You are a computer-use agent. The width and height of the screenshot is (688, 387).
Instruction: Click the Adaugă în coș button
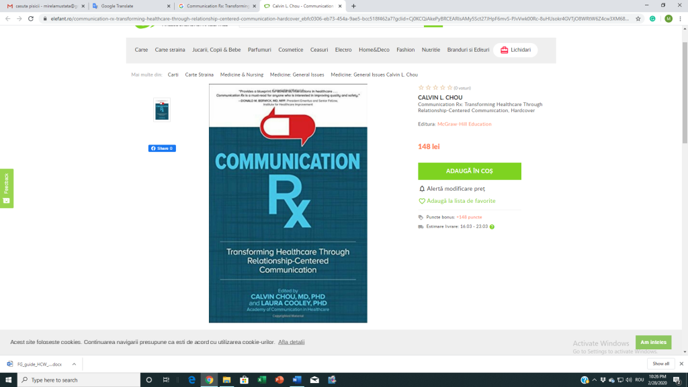click(x=469, y=171)
